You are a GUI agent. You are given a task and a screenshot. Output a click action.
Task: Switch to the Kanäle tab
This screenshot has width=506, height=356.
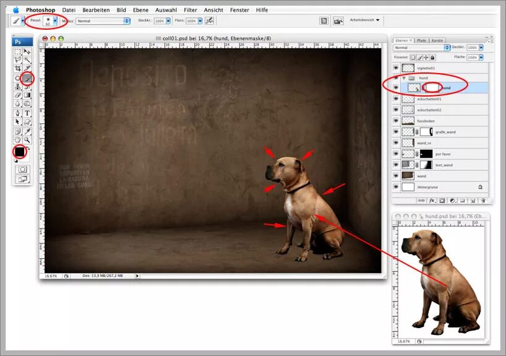[437, 40]
